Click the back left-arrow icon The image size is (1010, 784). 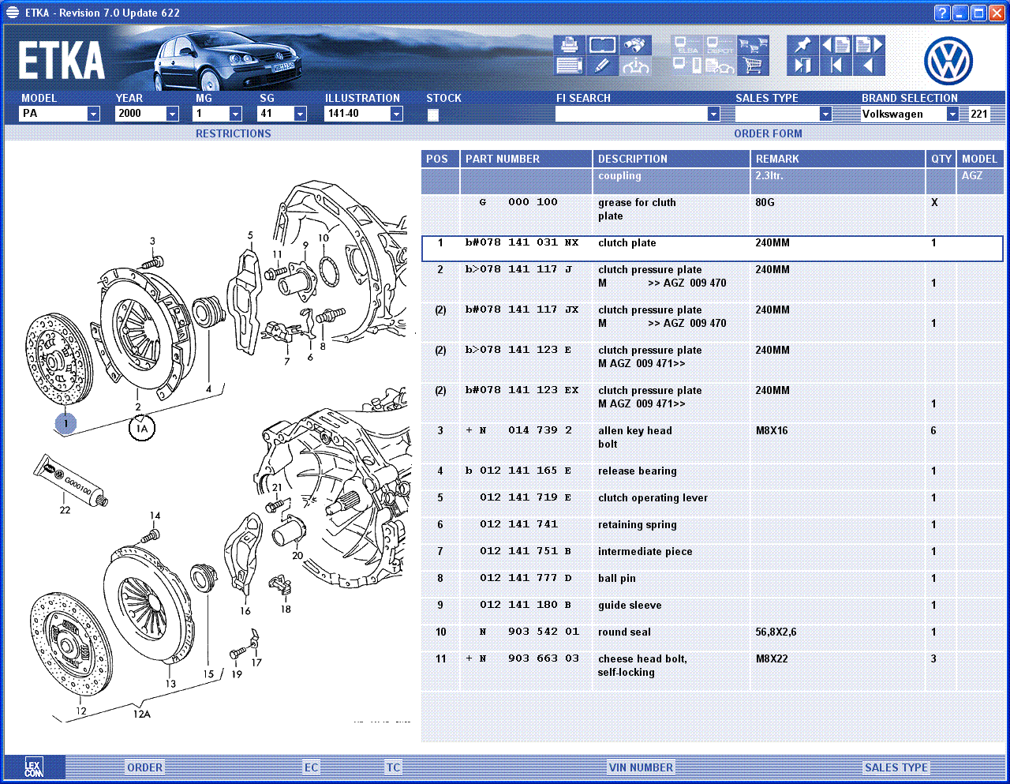click(869, 66)
